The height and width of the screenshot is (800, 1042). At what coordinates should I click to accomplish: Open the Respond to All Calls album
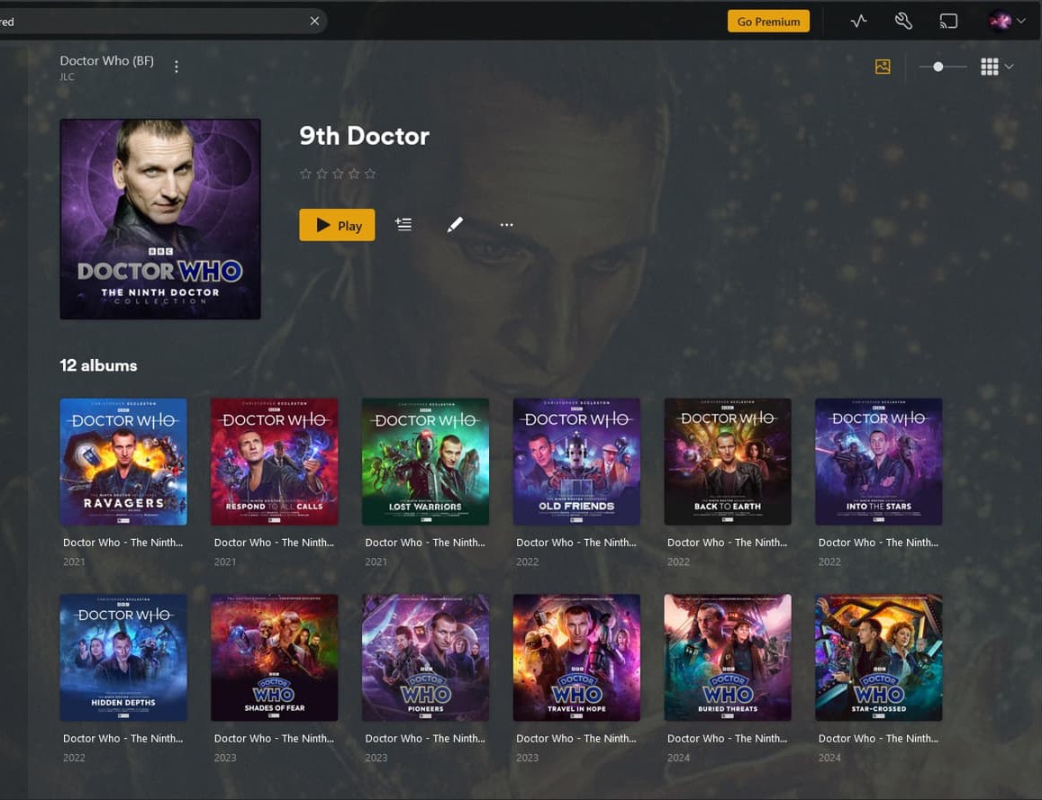coord(275,462)
